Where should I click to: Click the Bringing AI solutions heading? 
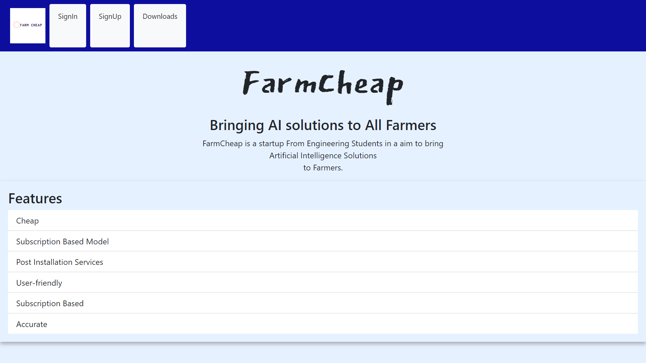[x=323, y=125]
